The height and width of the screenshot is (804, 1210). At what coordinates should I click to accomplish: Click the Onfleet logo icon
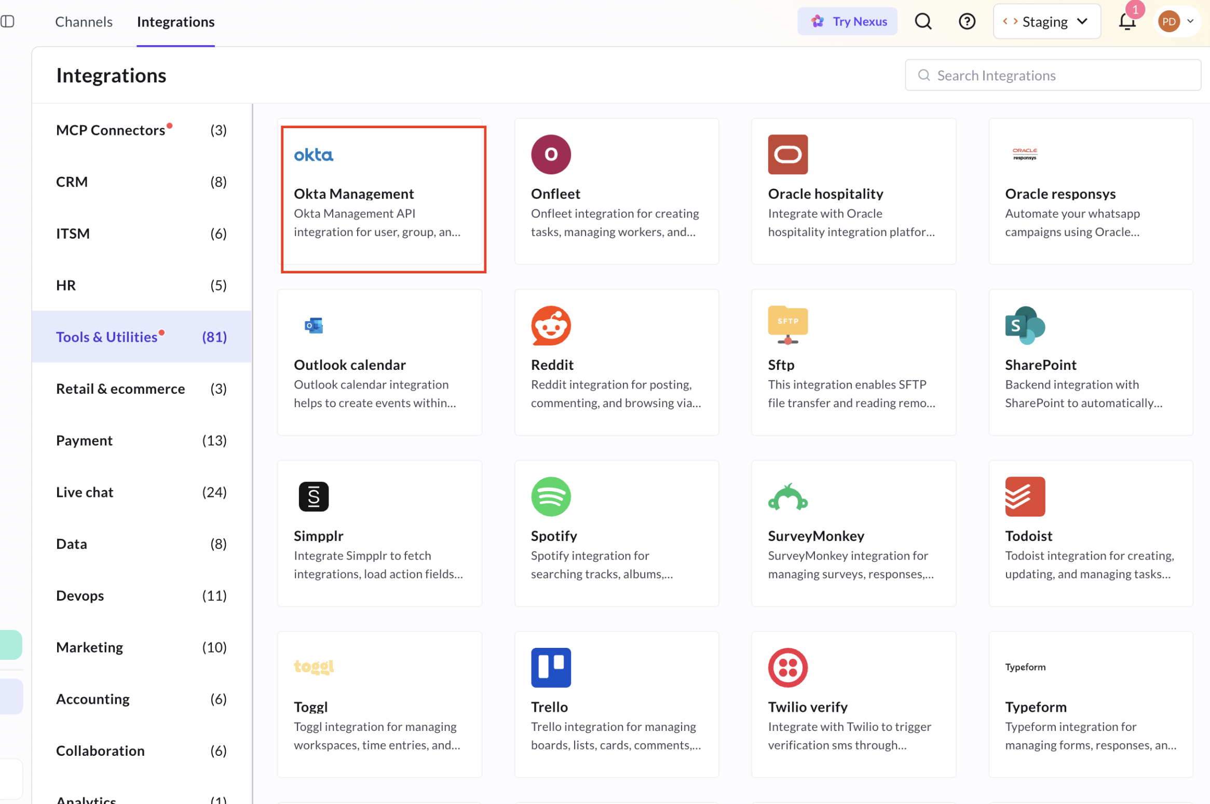tap(551, 155)
